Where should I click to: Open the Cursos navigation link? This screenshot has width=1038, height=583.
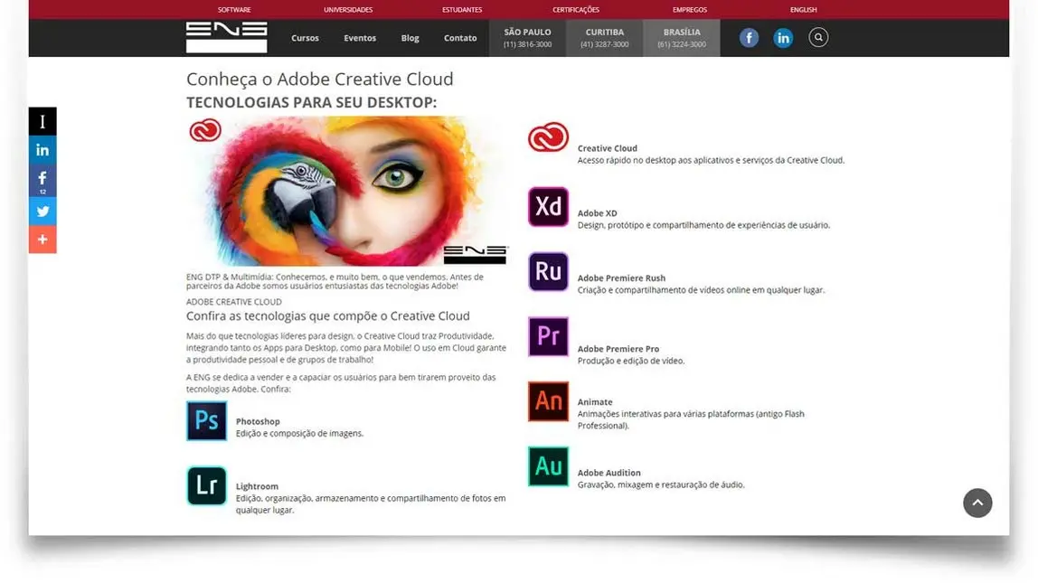pyautogui.click(x=306, y=38)
